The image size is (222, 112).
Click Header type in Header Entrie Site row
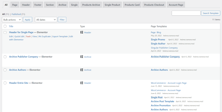[x=88, y=83]
